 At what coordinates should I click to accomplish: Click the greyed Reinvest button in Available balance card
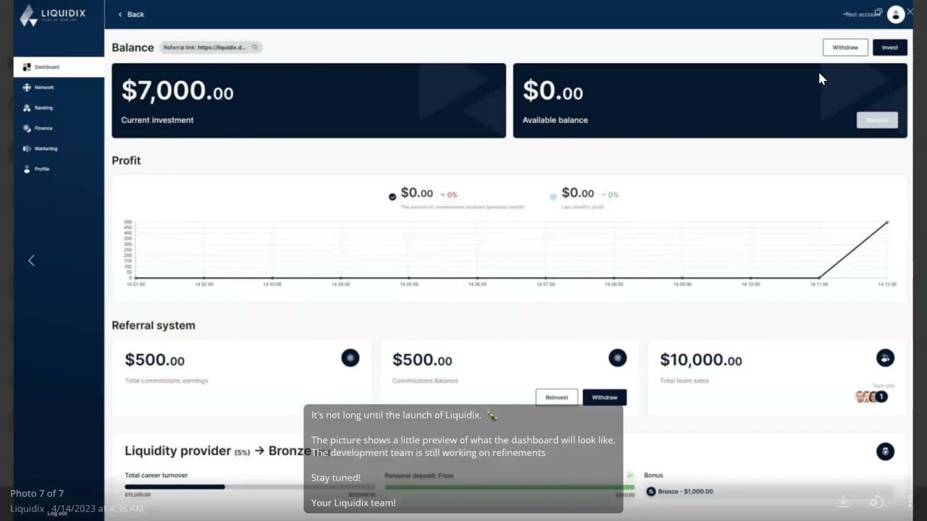coord(877,120)
